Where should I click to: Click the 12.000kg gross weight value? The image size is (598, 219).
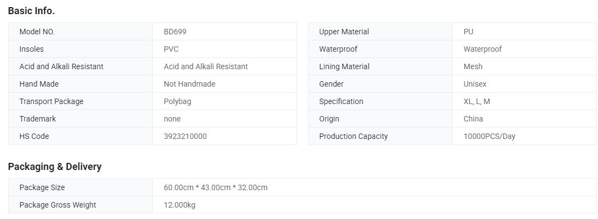pyautogui.click(x=179, y=205)
